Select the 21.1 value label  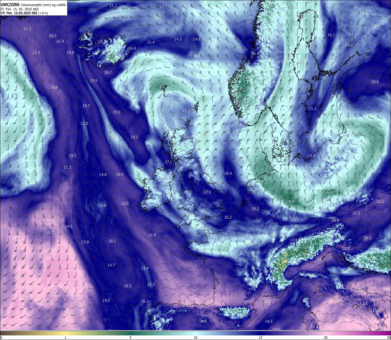click(x=27, y=29)
